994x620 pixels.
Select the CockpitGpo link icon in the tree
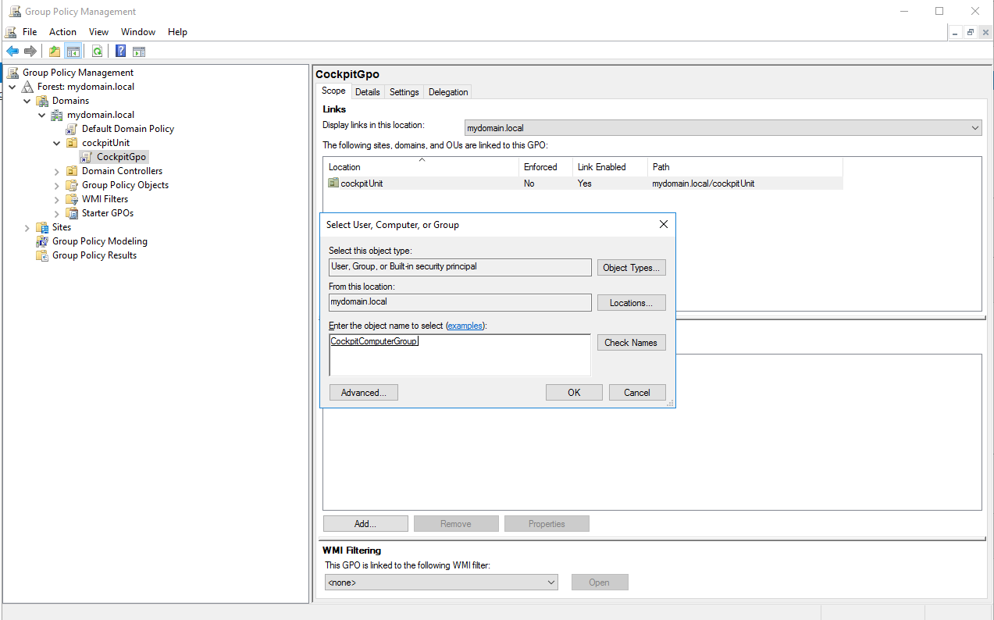click(x=87, y=157)
